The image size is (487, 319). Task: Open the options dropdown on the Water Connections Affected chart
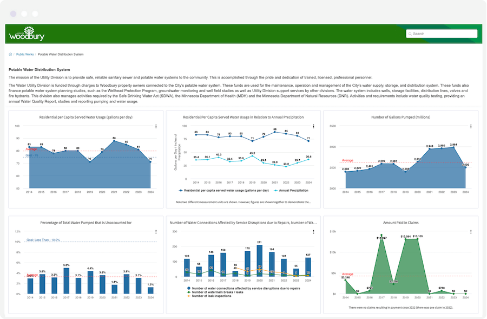pos(314,231)
